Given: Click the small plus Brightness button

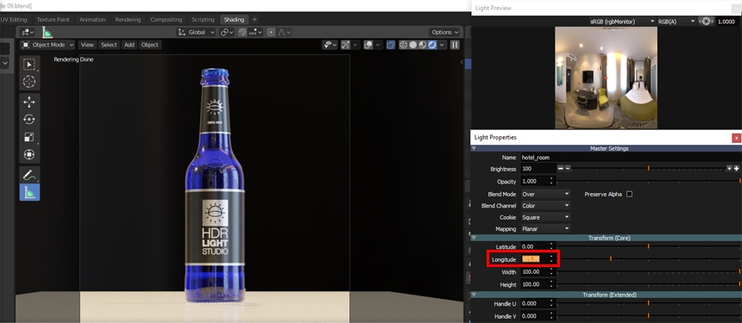Looking at the screenshot, I should (729, 169).
